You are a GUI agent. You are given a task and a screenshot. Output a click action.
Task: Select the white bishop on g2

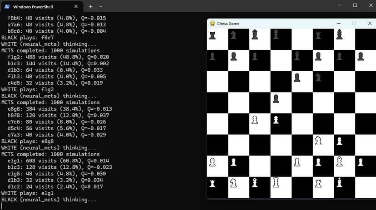click(339, 161)
